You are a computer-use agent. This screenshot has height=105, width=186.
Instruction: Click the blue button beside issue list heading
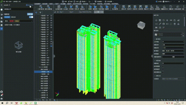[30, 14]
